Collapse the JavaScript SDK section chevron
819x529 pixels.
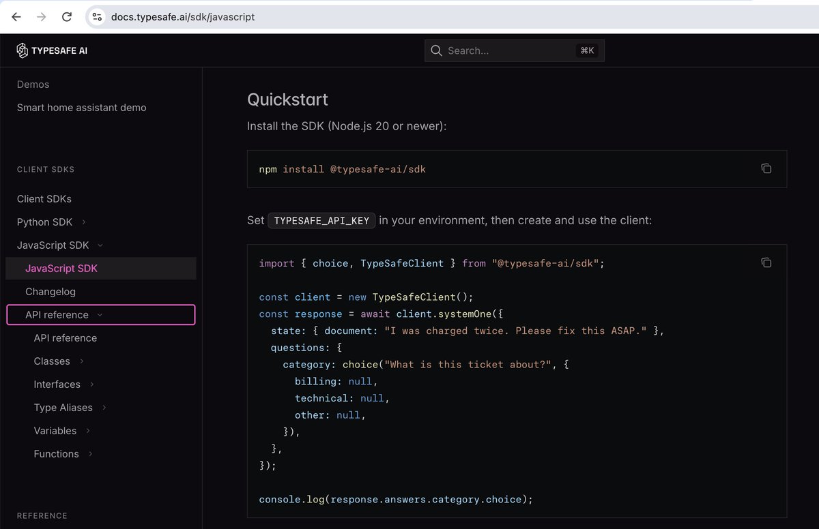100,245
